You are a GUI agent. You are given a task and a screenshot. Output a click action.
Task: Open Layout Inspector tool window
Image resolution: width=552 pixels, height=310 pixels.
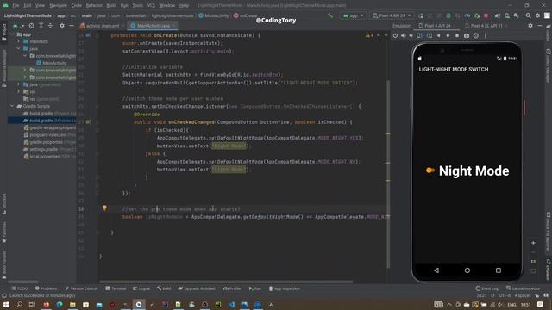coord(524,288)
